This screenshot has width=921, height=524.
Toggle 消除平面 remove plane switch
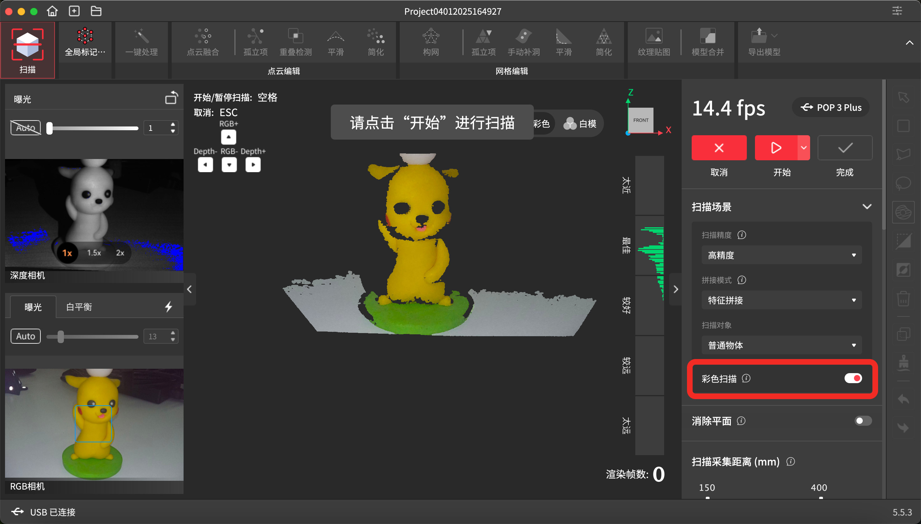click(863, 421)
